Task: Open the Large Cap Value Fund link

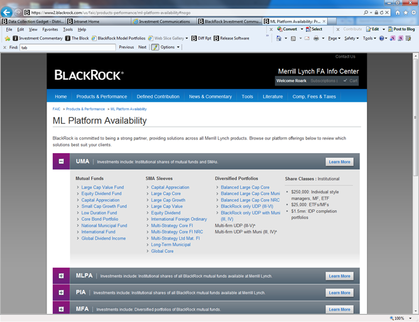Action: pyautogui.click(x=102, y=188)
